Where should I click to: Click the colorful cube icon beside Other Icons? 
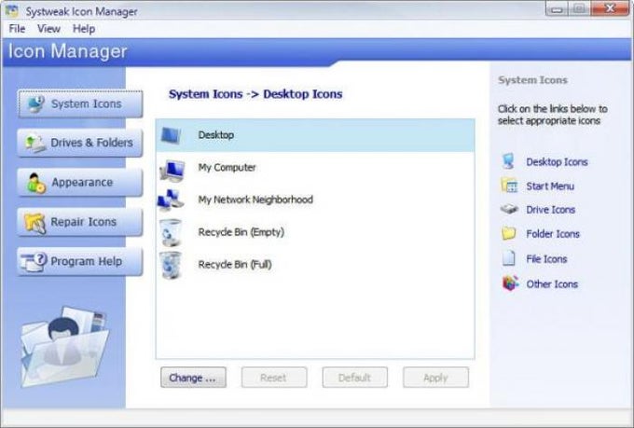tap(510, 283)
